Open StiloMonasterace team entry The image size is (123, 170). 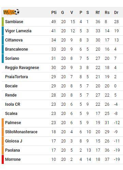click(21, 132)
